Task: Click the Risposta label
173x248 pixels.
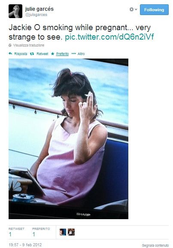Action: coord(21,54)
